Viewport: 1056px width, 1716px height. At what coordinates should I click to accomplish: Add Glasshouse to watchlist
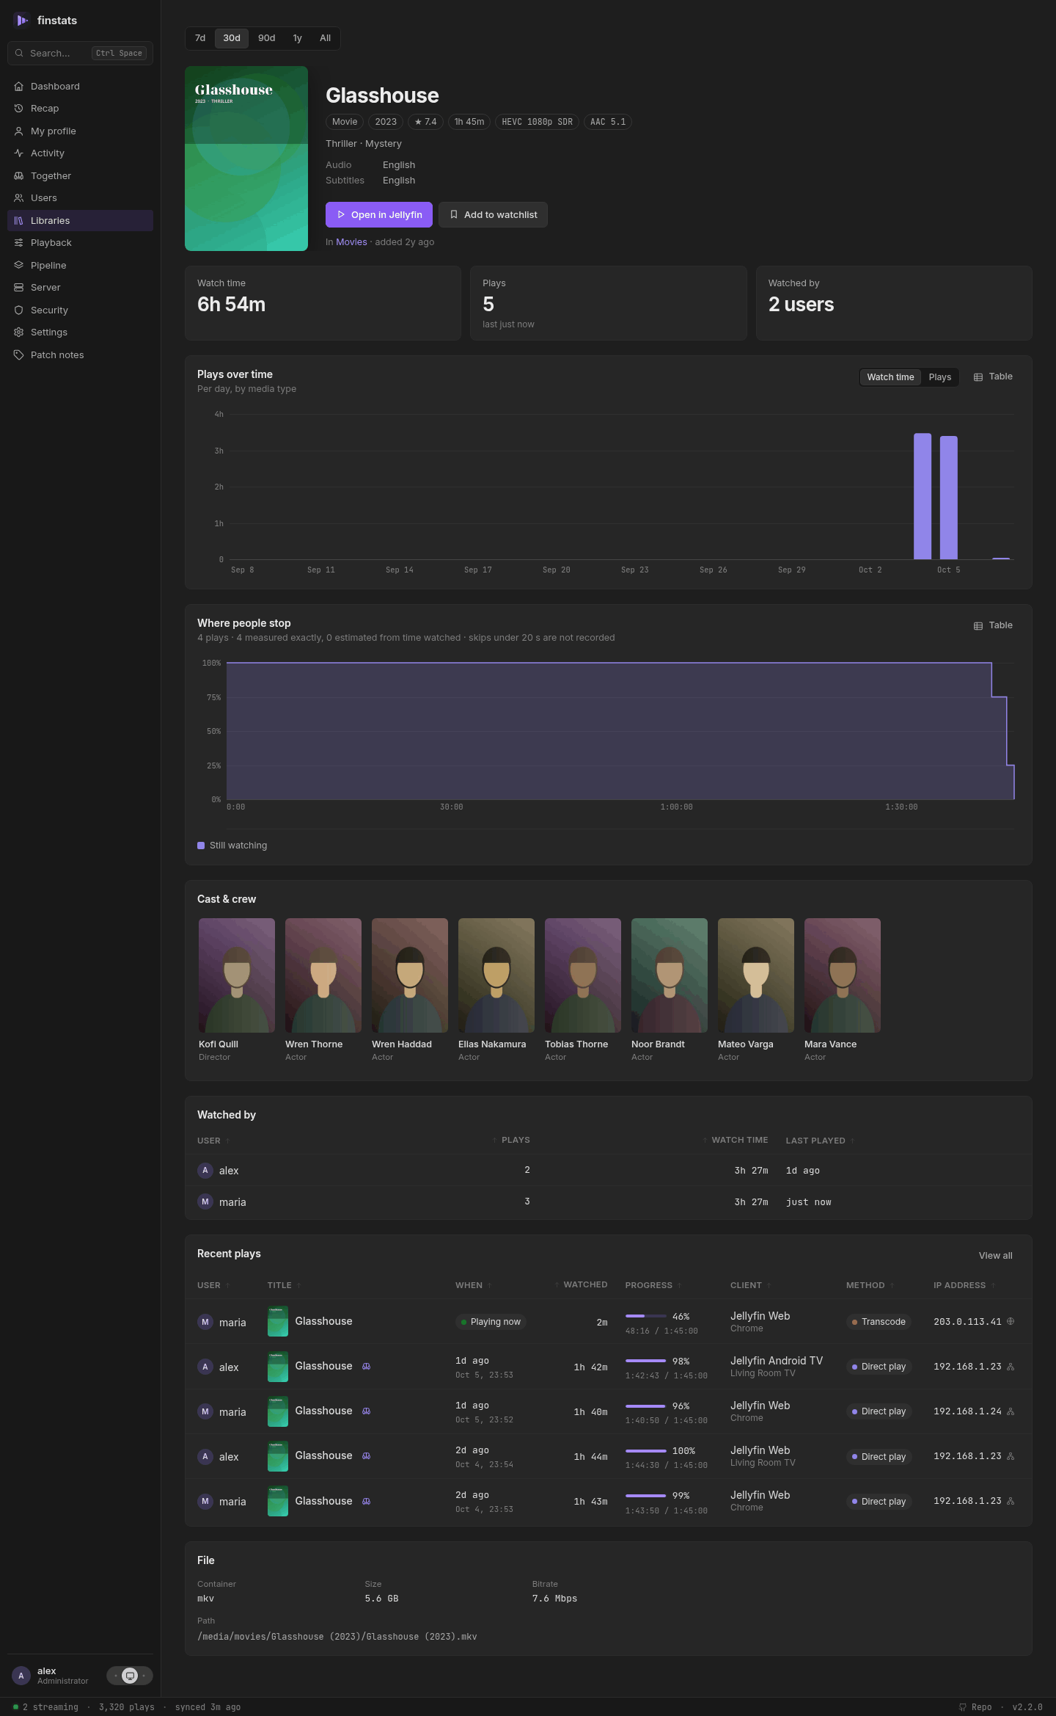click(493, 215)
